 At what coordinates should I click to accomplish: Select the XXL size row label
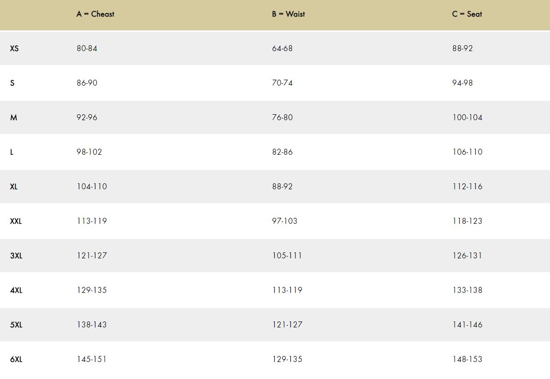[x=16, y=221]
